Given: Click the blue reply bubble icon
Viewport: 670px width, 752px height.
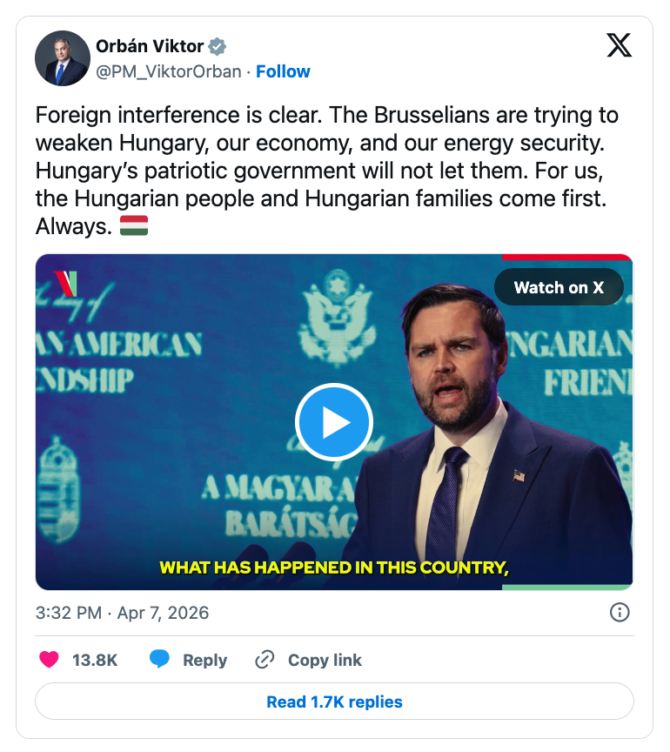Looking at the screenshot, I should click(159, 660).
